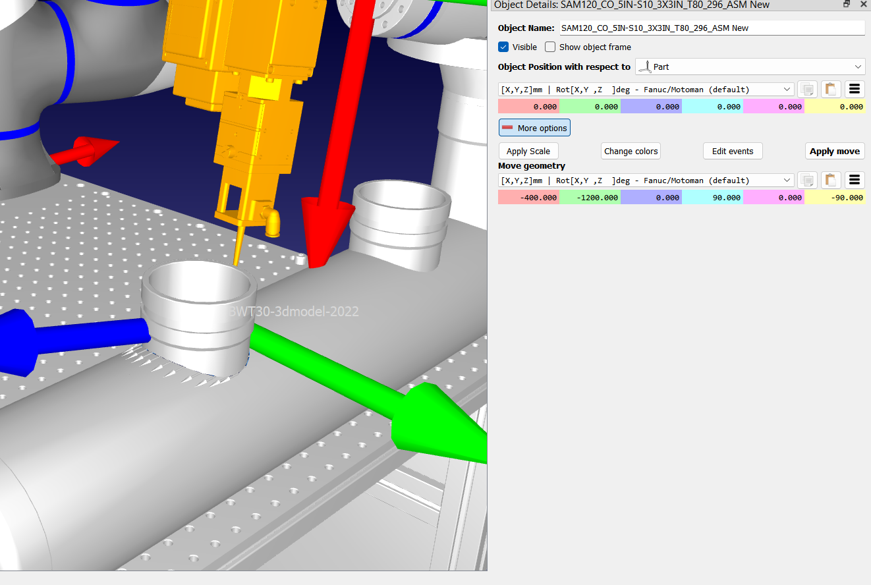Image resolution: width=871 pixels, height=585 pixels.
Task: Open the Part reference frame dropdown
Action: pyautogui.click(x=750, y=67)
